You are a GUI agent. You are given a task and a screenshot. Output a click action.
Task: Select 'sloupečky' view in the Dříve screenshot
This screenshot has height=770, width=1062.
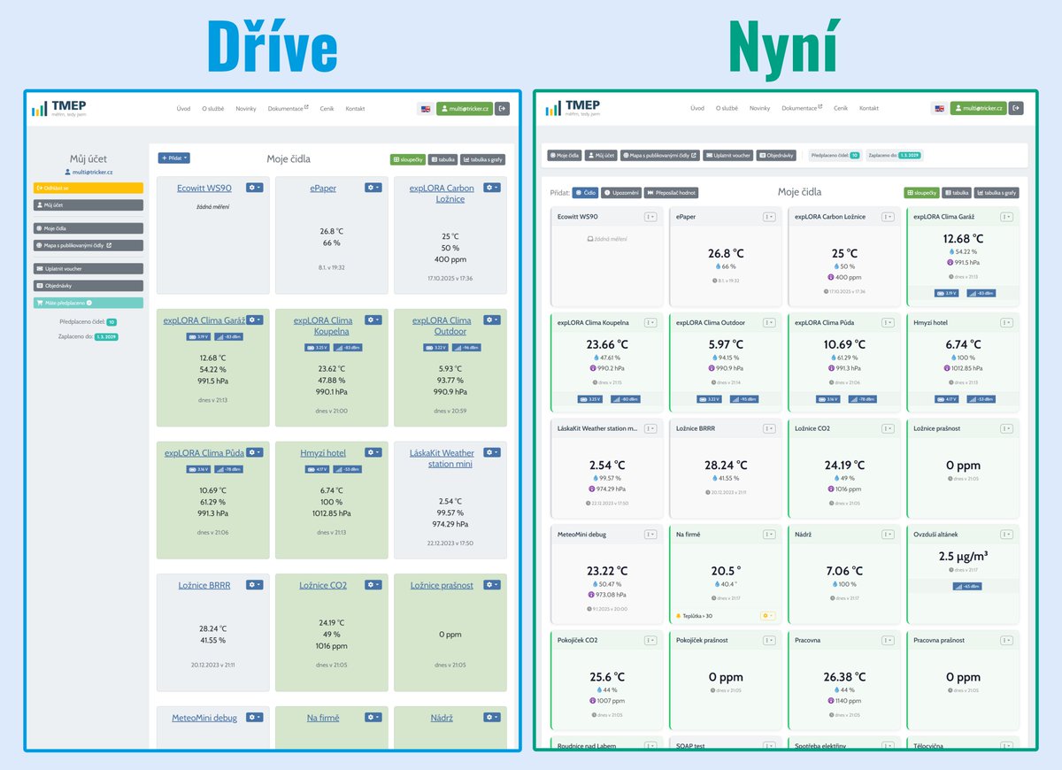click(408, 160)
